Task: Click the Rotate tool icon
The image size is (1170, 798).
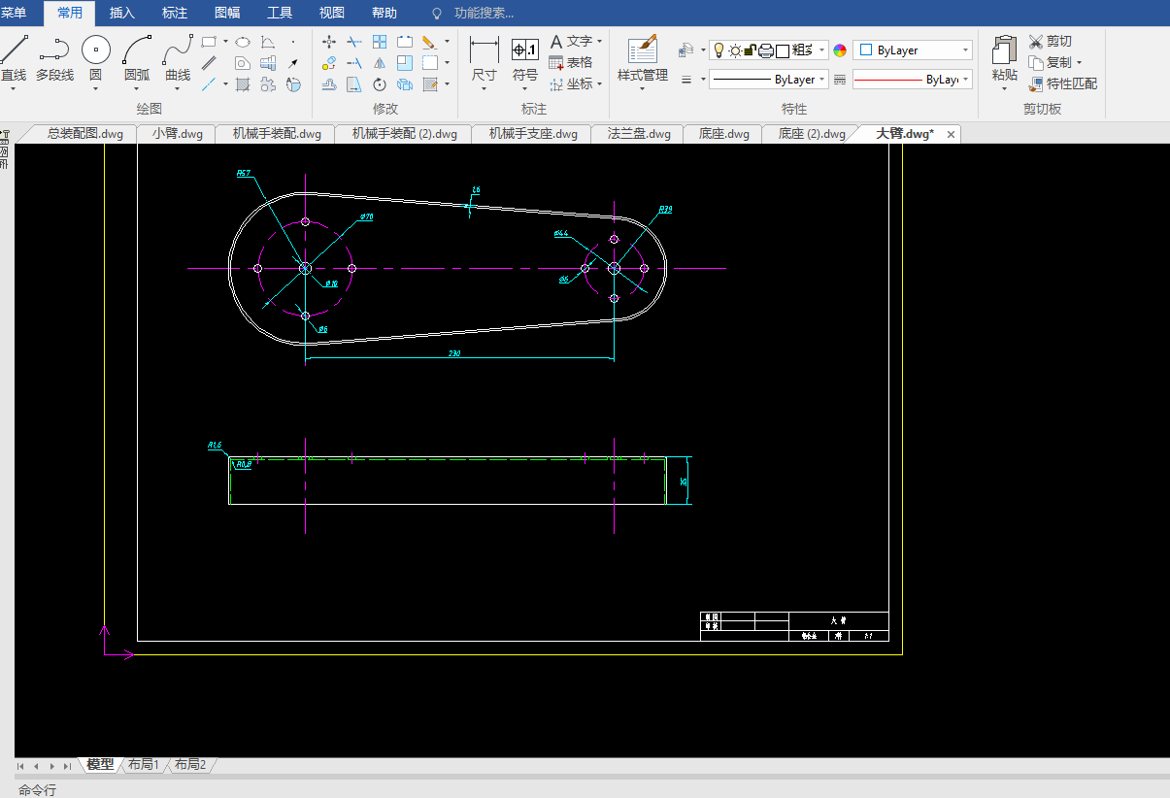Action: (x=380, y=84)
